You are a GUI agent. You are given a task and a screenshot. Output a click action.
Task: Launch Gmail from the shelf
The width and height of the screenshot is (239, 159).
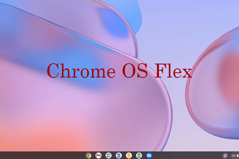coord(98,155)
